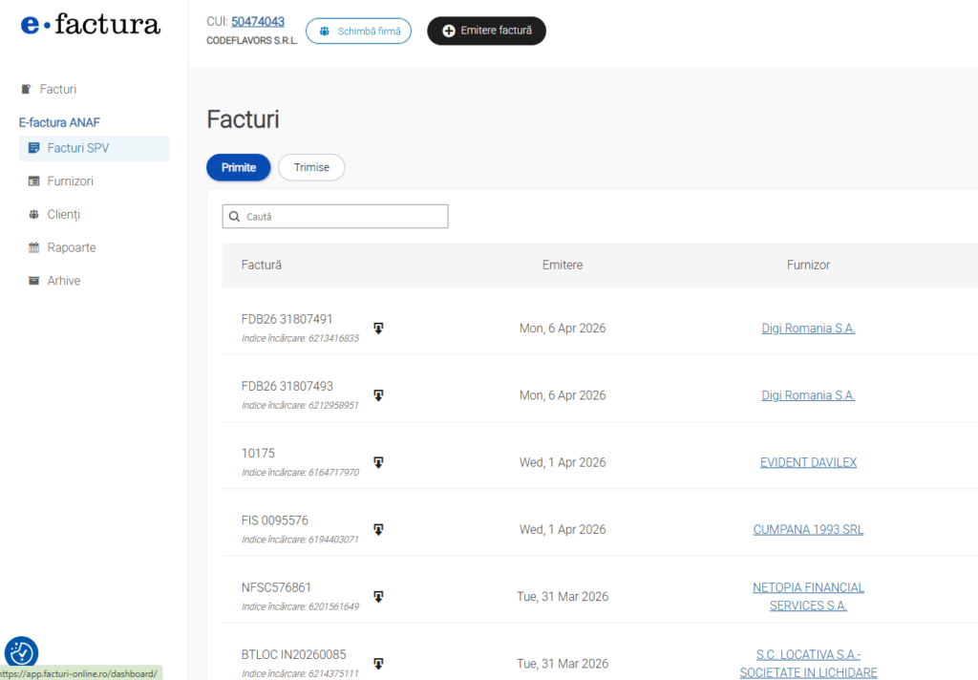Open Arhive from the sidebar

click(x=63, y=281)
